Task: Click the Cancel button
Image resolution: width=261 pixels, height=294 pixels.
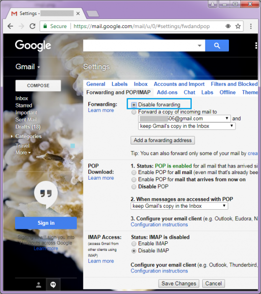Action: pos(213,283)
